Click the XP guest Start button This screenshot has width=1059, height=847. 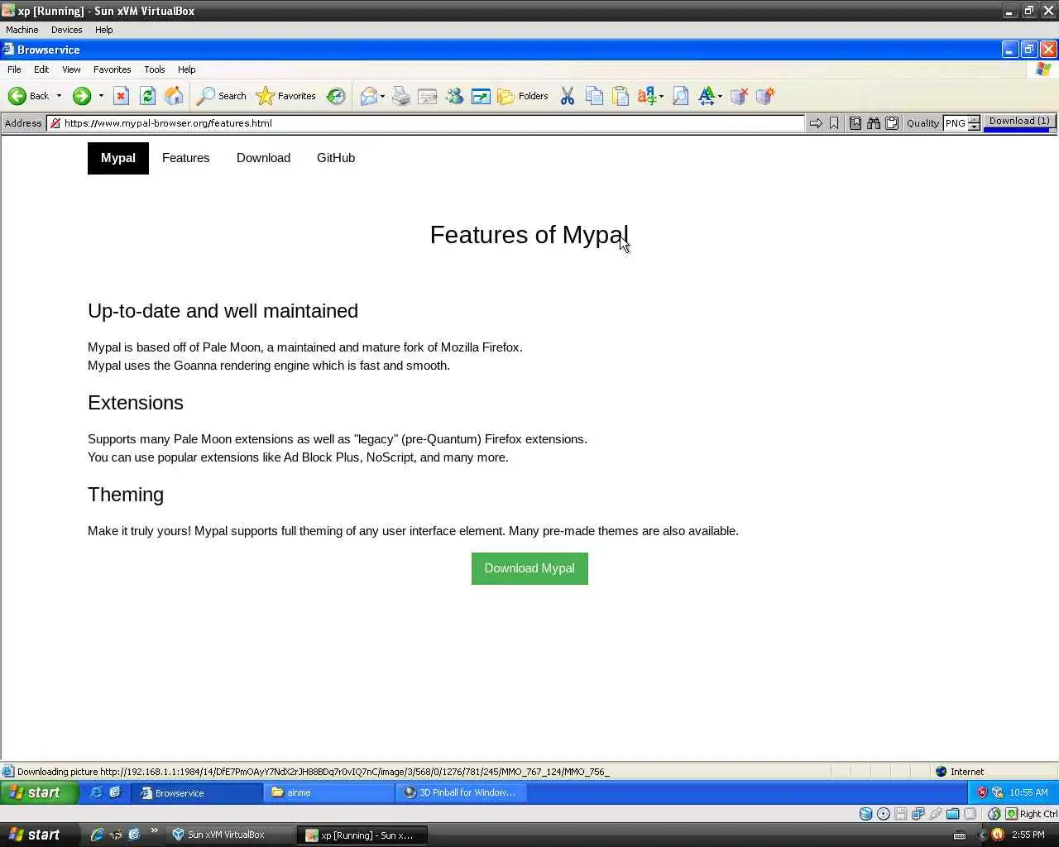39,792
